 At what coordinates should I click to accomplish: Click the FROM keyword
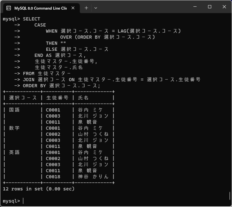click(29, 73)
